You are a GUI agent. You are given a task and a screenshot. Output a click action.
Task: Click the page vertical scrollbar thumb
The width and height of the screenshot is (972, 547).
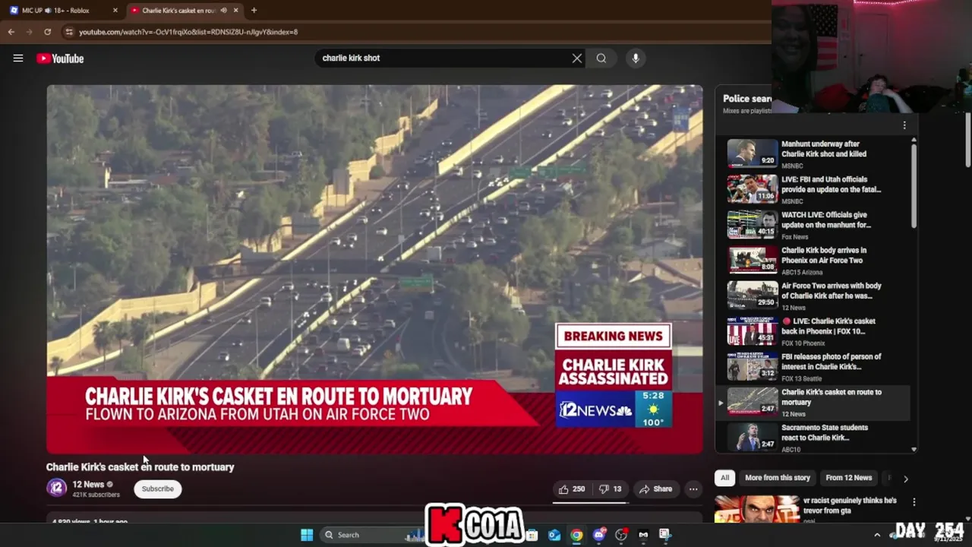[x=967, y=141]
